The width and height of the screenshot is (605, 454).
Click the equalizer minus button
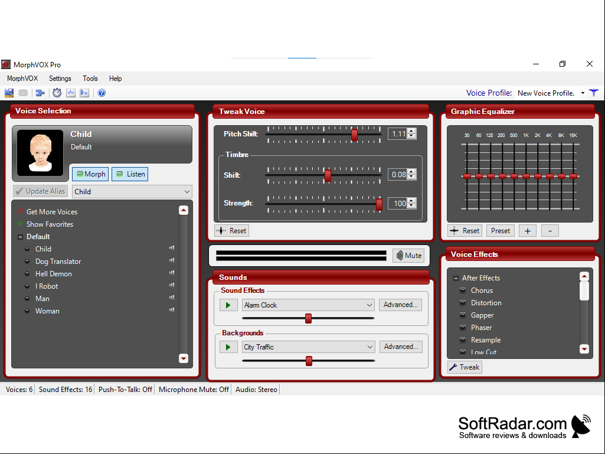point(550,230)
